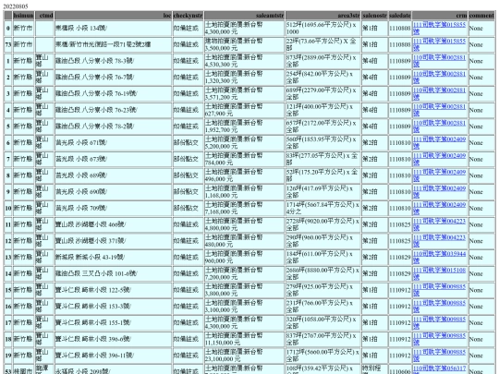
Task: Follow the crm link in row 1
Action: point(439,61)
